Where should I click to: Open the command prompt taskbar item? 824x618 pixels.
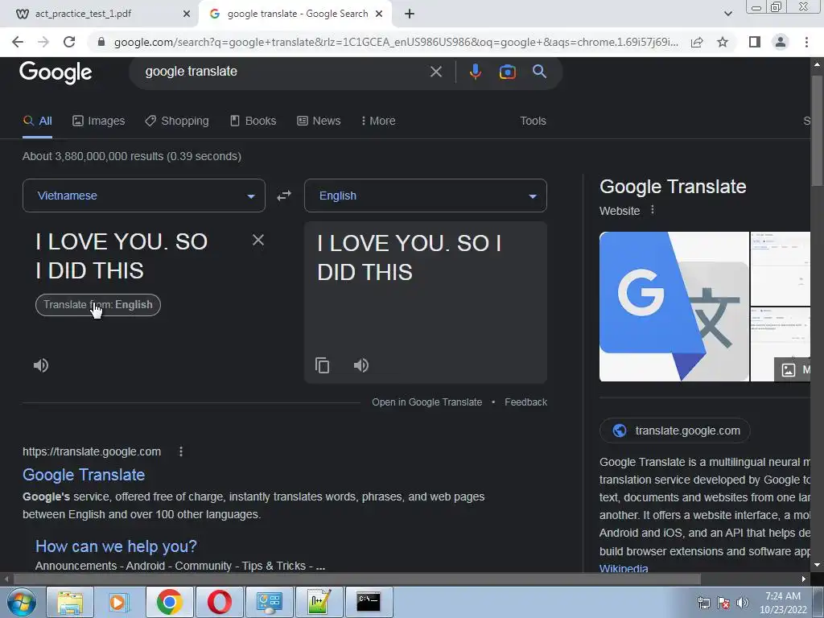(369, 602)
